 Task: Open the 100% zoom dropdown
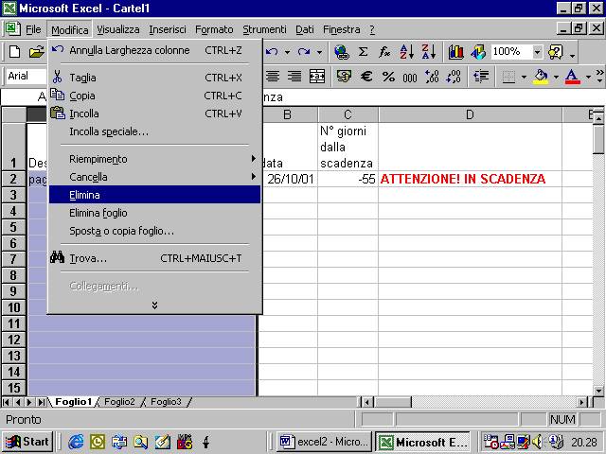[537, 52]
